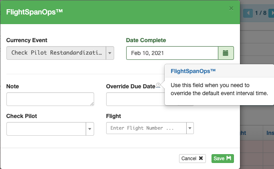Open the Date Complete calendar picker

(226, 53)
